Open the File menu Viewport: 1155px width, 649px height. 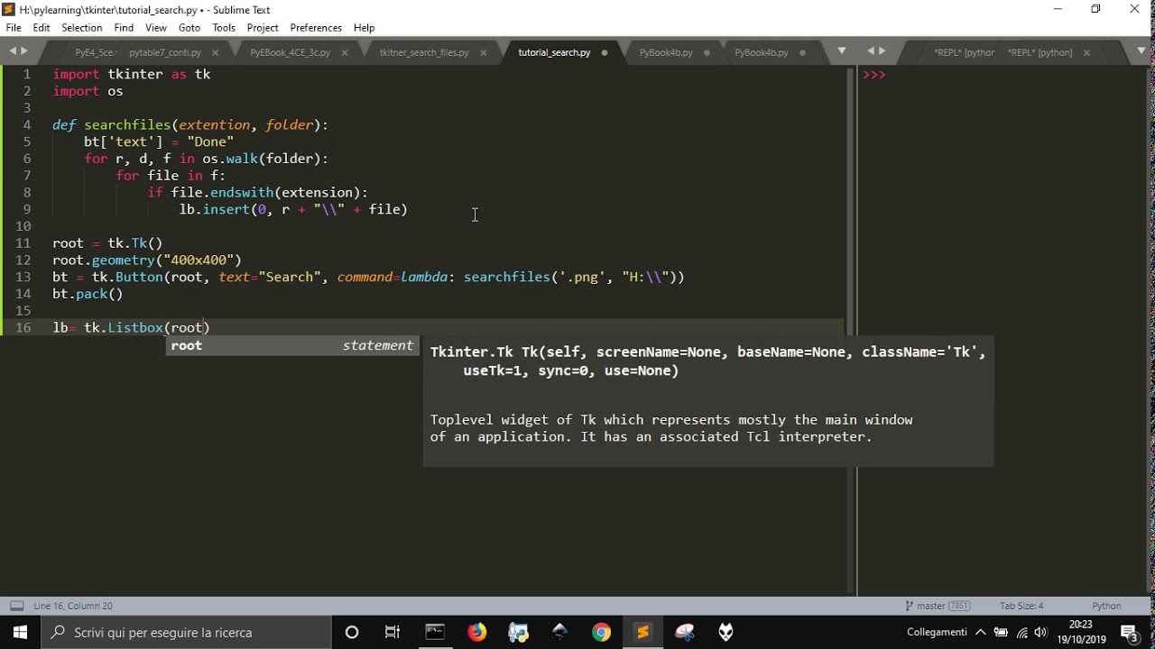click(x=14, y=28)
